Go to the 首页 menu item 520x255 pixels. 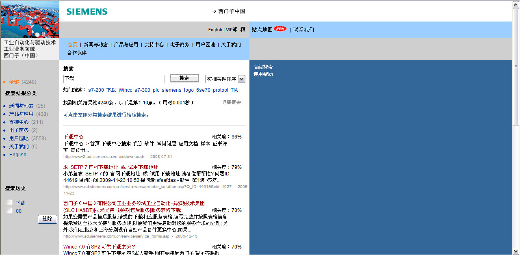[72, 45]
